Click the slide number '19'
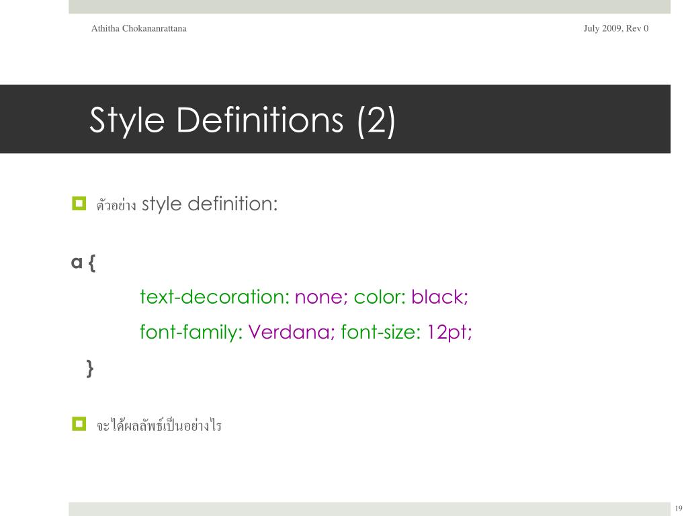This screenshot has height=516, width=688. pyautogui.click(x=679, y=508)
